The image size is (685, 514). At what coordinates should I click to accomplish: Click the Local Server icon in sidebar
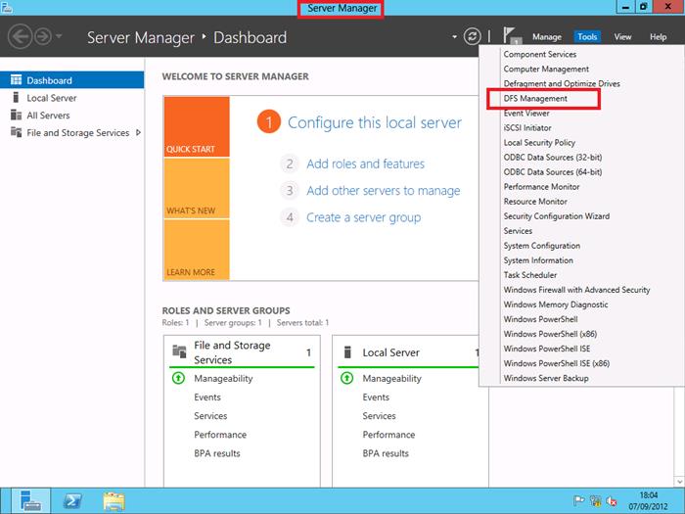[17, 97]
